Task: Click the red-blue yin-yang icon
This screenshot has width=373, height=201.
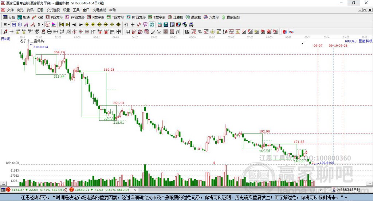Action: tap(285, 32)
